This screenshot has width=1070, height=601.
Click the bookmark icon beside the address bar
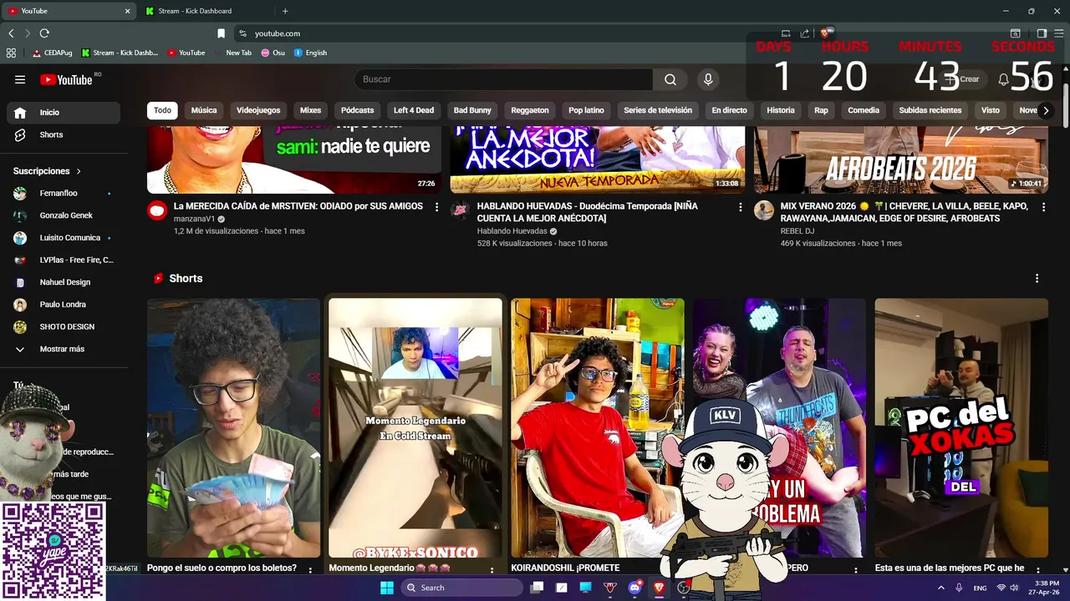[x=221, y=33]
